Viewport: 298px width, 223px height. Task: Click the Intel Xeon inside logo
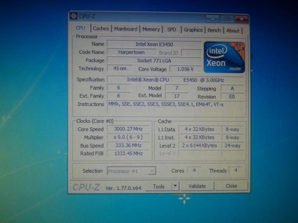tap(224, 57)
